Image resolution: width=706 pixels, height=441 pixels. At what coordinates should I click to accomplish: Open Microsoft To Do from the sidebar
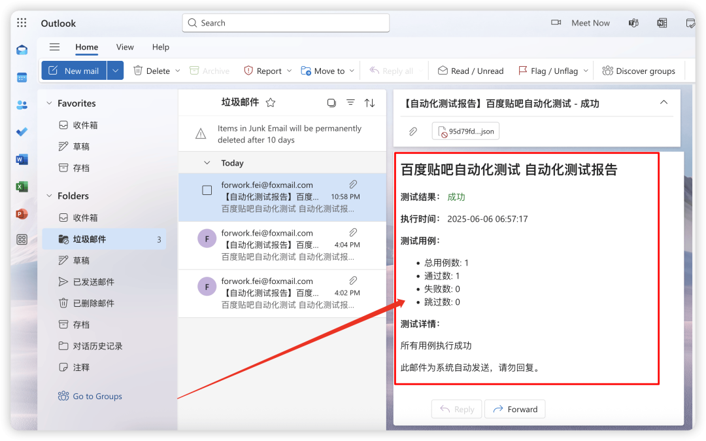[x=22, y=132]
